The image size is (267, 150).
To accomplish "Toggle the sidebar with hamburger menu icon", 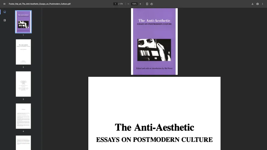I will pos(5,4).
